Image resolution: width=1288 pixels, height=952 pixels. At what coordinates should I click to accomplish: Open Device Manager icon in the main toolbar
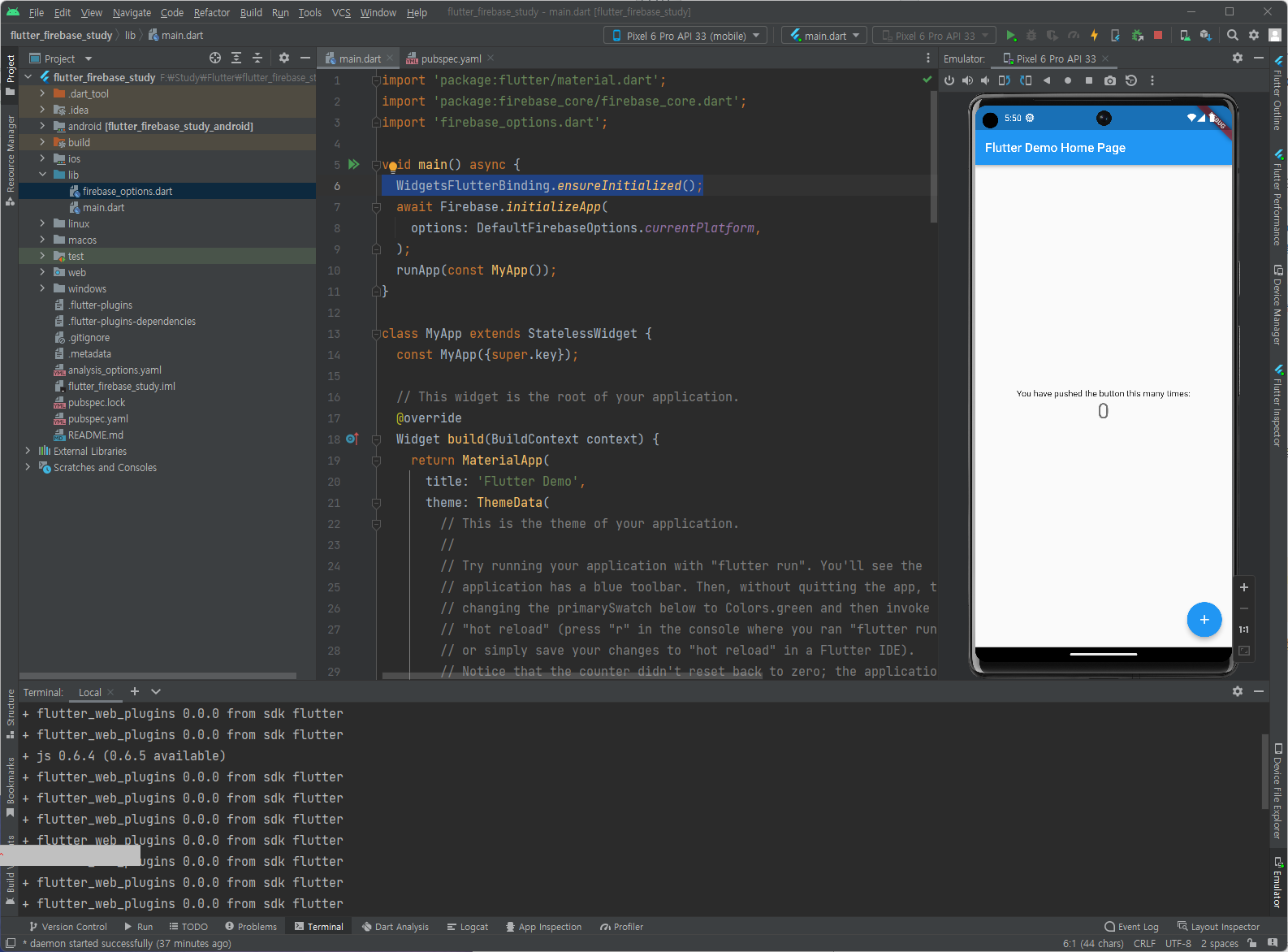click(x=1185, y=36)
